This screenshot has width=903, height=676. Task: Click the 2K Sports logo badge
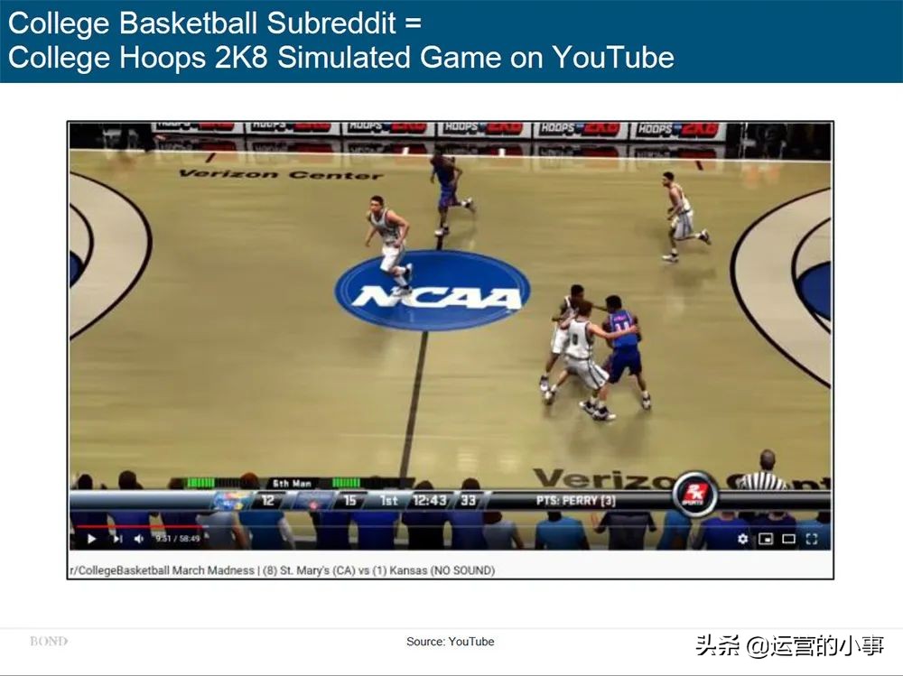tap(695, 495)
